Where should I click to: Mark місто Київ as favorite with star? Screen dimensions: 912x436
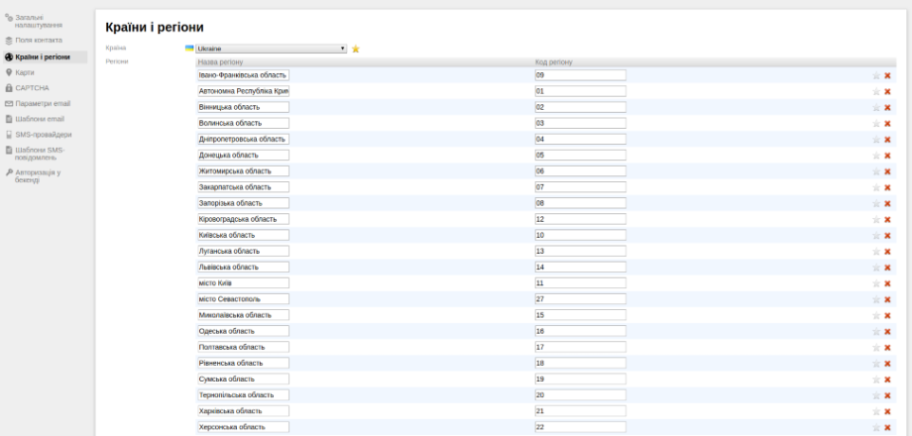(x=875, y=283)
